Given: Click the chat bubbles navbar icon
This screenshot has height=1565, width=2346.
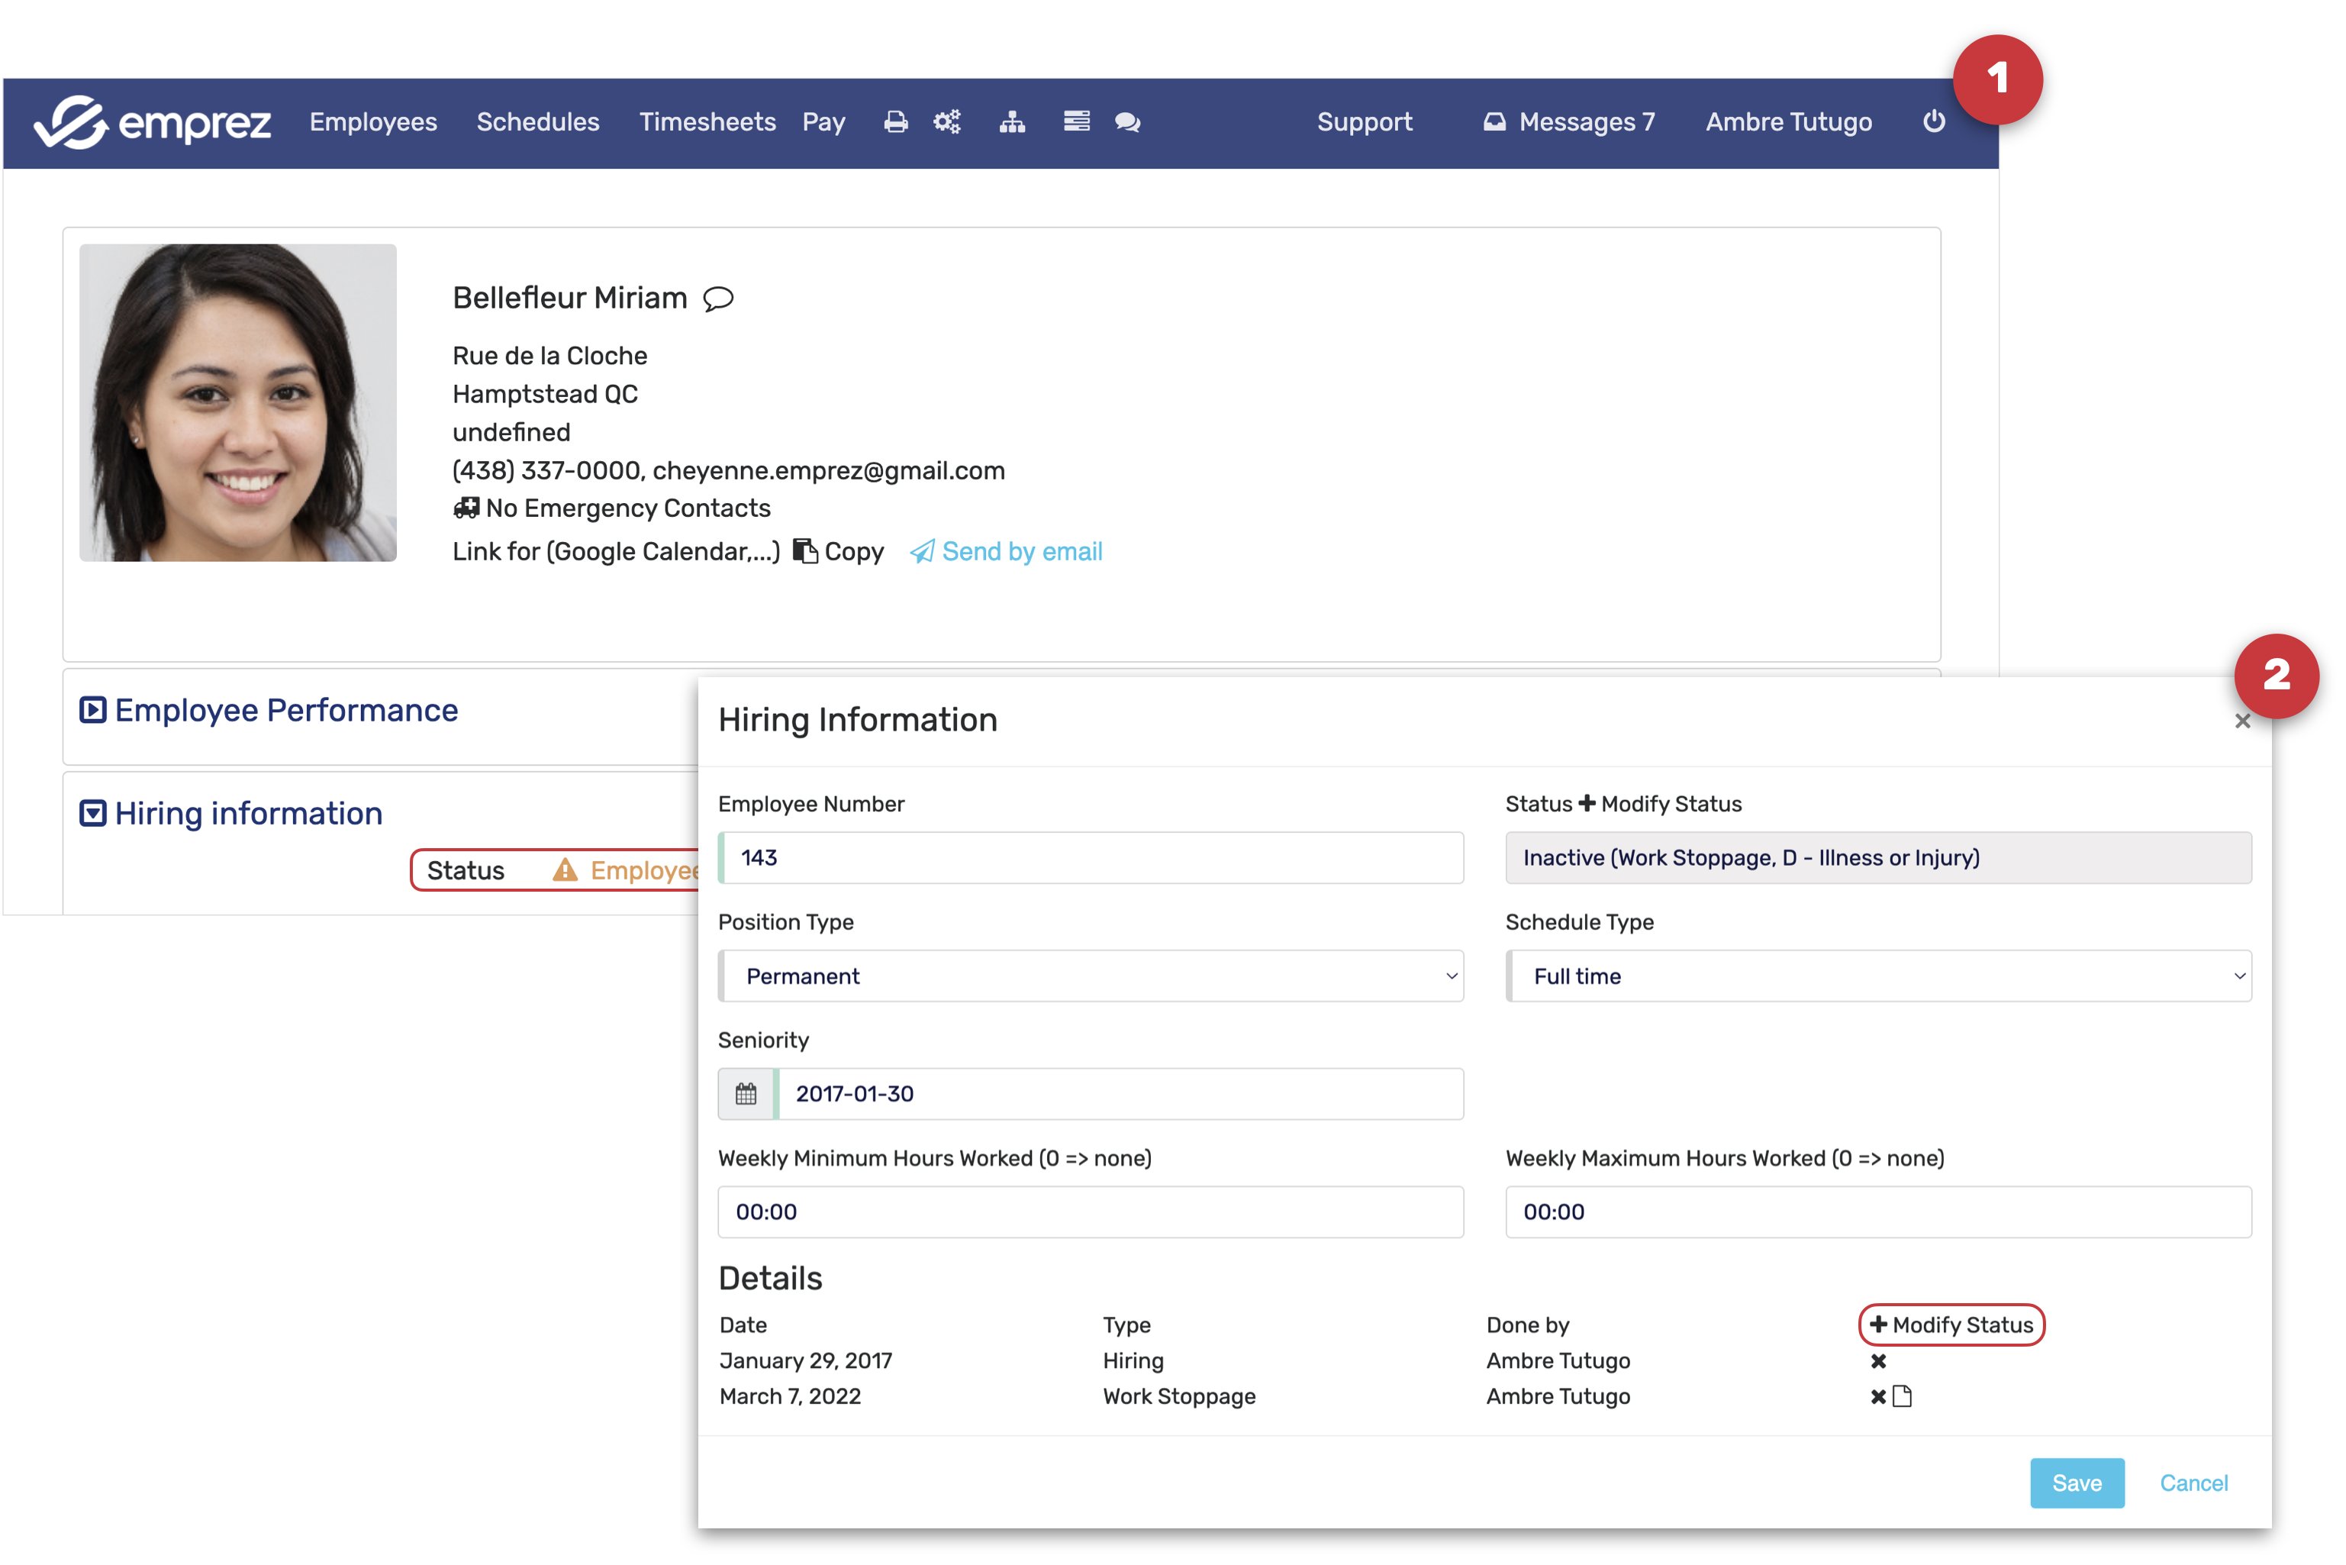Looking at the screenshot, I should (1128, 122).
